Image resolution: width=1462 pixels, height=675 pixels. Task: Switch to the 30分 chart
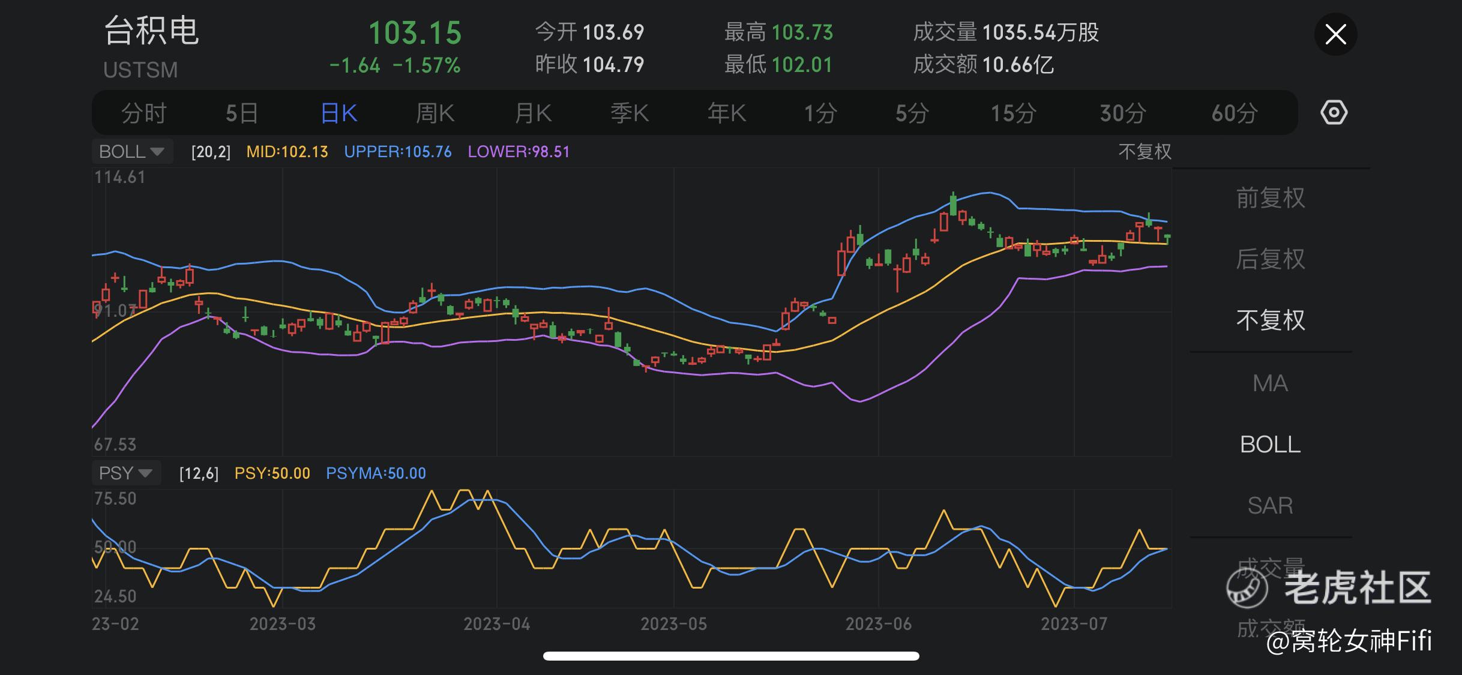pyautogui.click(x=1123, y=113)
